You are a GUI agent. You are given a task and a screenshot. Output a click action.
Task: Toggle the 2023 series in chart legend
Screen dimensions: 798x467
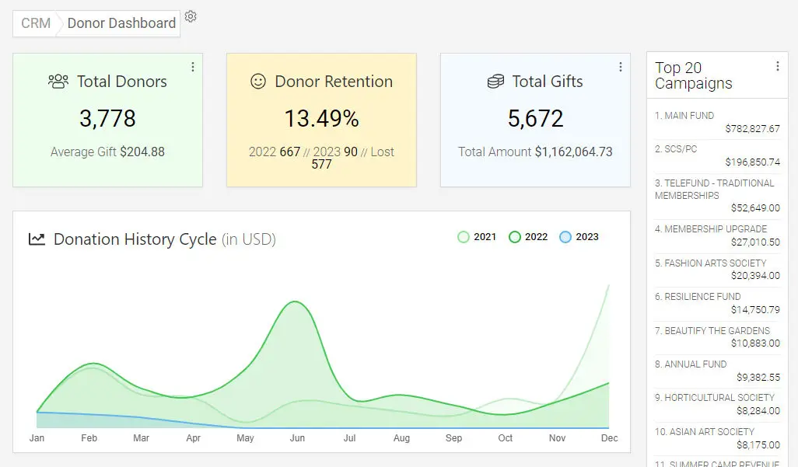579,237
